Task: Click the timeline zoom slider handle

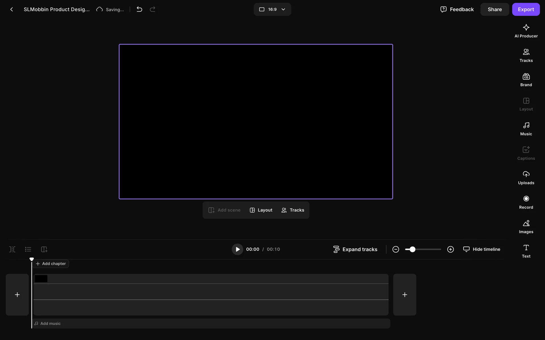Action: click(x=412, y=249)
